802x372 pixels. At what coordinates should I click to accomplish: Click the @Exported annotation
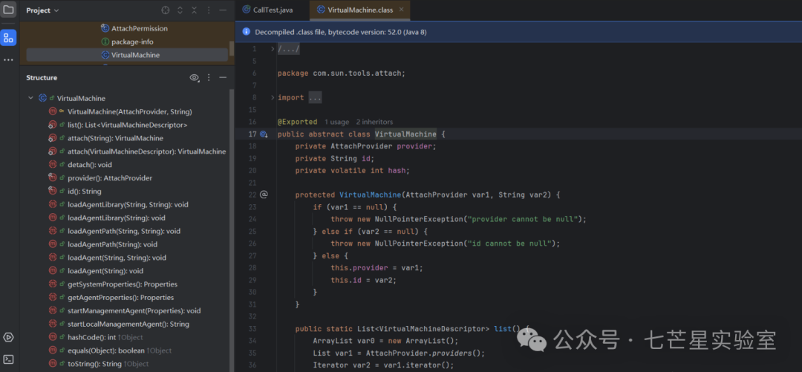click(x=298, y=122)
